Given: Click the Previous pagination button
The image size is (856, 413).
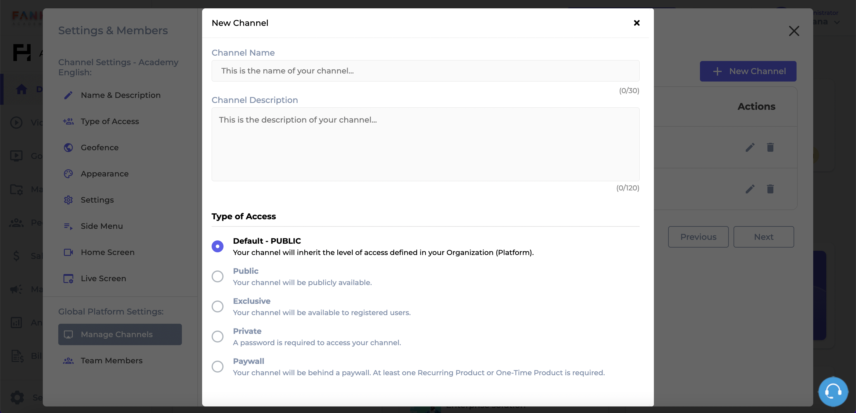Looking at the screenshot, I should tap(698, 237).
